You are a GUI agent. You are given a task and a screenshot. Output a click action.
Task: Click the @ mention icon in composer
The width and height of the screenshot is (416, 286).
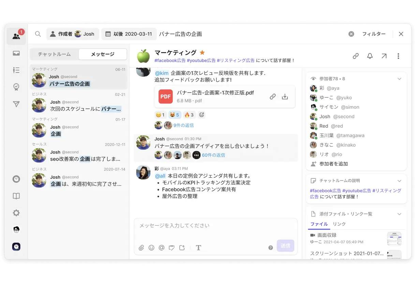coord(162,248)
